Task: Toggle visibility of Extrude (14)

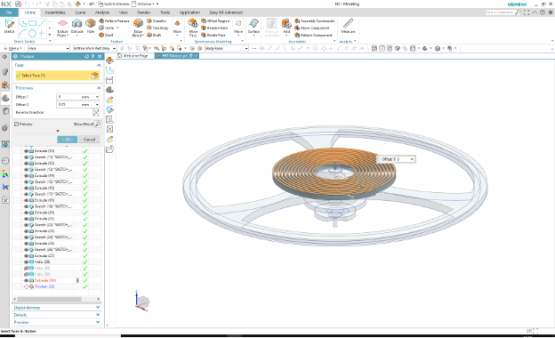Action: (26, 175)
